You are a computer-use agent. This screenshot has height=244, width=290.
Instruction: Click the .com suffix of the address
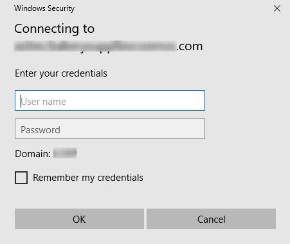[190, 46]
